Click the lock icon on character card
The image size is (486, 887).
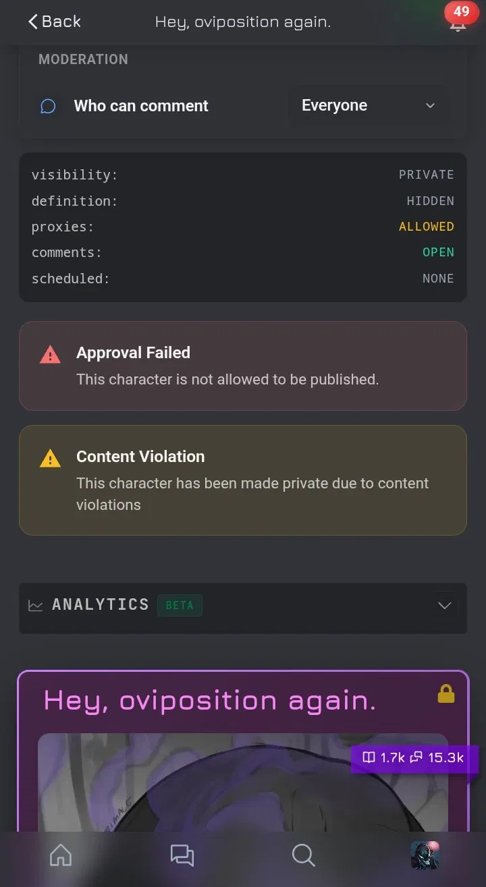click(x=446, y=693)
